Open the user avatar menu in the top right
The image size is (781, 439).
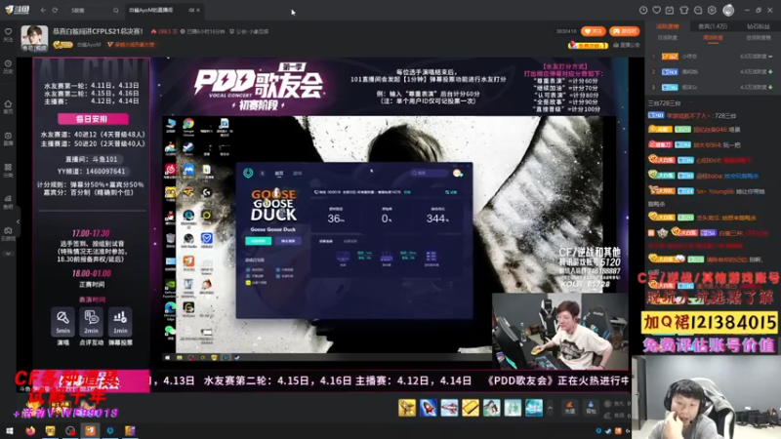pos(728,10)
